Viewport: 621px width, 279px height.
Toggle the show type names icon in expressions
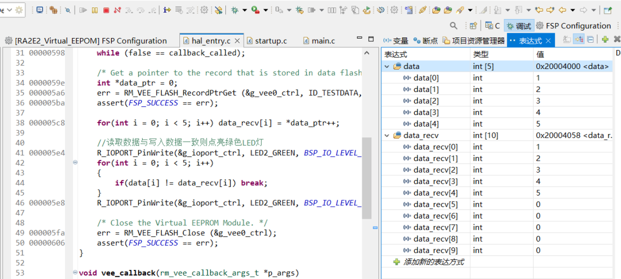pyautogui.click(x=566, y=40)
